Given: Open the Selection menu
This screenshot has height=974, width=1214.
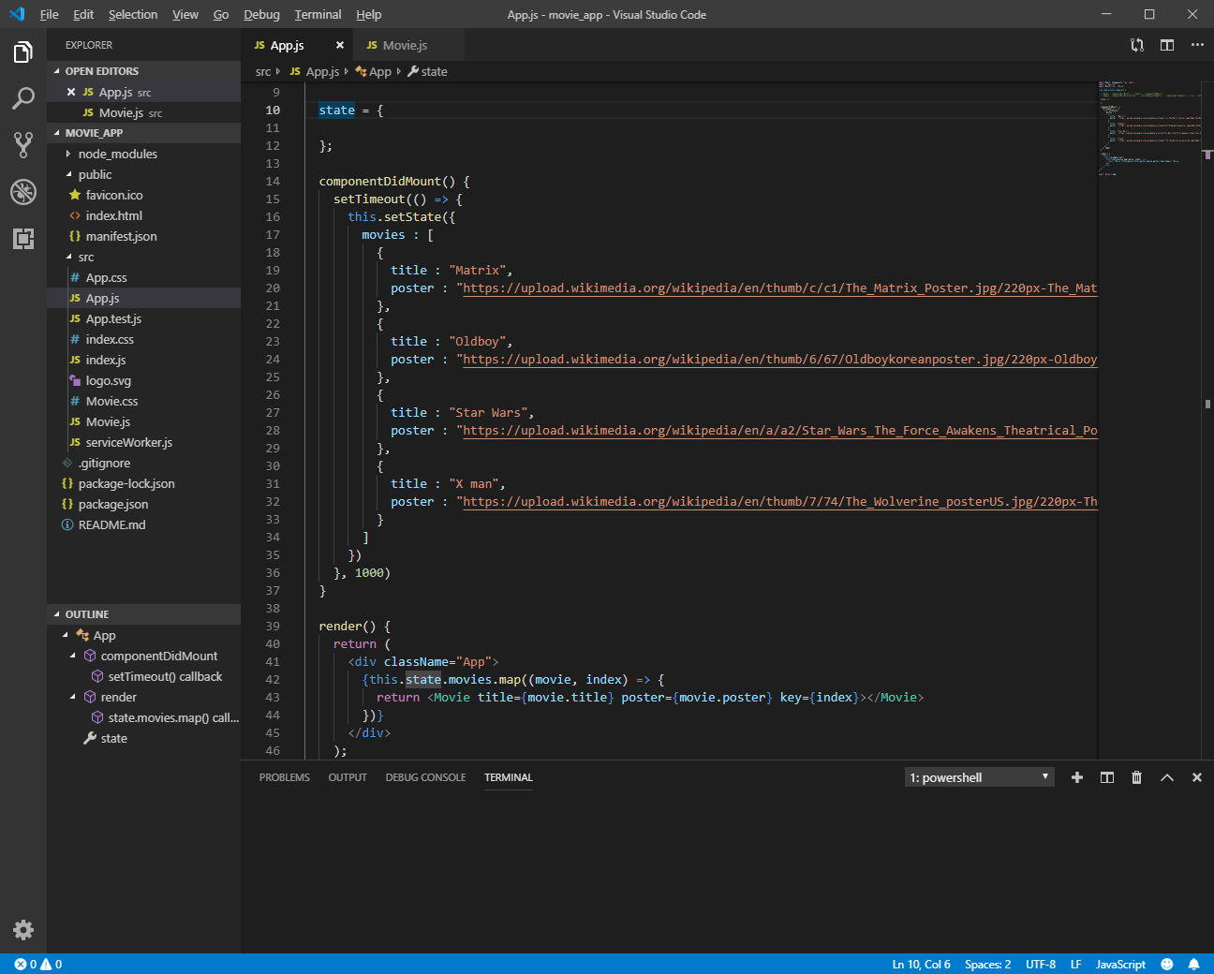Looking at the screenshot, I should tap(133, 14).
